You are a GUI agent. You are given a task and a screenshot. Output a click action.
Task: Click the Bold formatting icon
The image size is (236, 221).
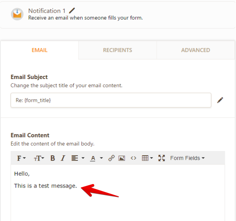click(53, 158)
